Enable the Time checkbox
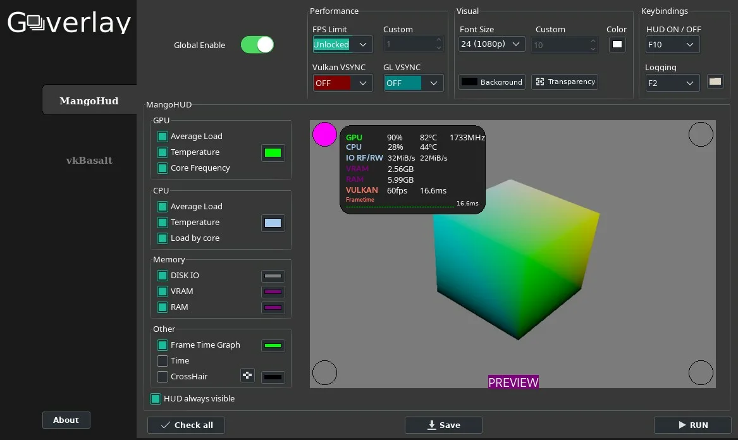The image size is (738, 440). point(163,360)
